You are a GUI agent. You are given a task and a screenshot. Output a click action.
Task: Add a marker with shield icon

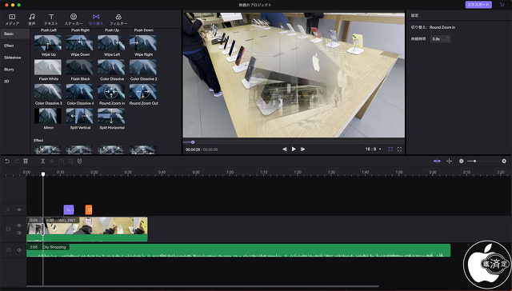pos(79,161)
